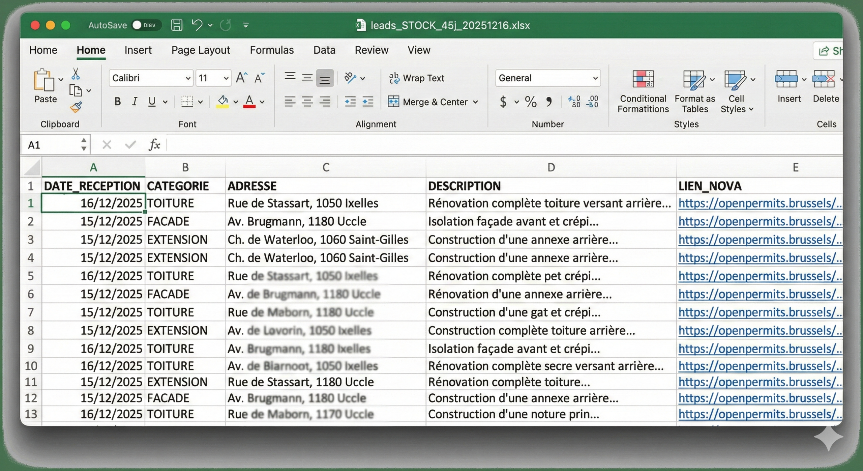Open the Page Layout tab
Screen dimensions: 863x471
(x=201, y=50)
